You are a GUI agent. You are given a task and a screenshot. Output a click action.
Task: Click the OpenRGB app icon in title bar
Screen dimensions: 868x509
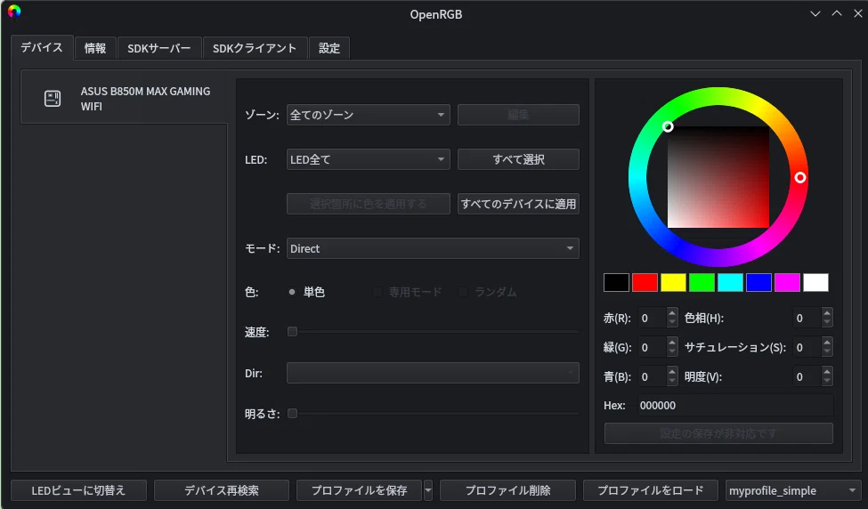coord(14,12)
